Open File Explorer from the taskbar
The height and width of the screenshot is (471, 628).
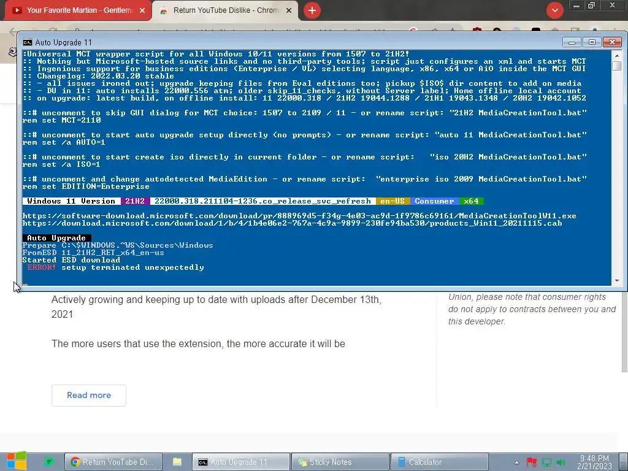point(177,462)
